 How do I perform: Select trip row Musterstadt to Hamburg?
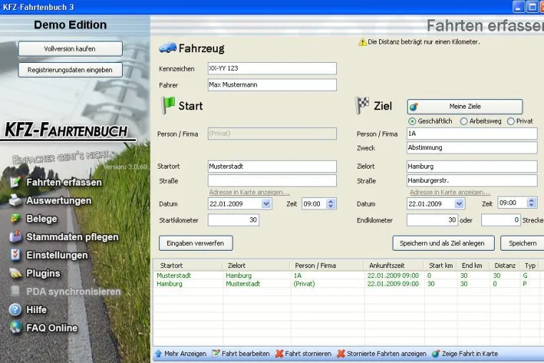click(x=348, y=275)
